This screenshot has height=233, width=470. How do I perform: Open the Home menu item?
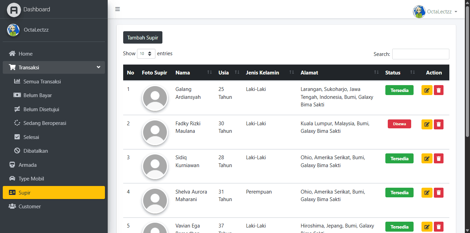pyautogui.click(x=54, y=54)
